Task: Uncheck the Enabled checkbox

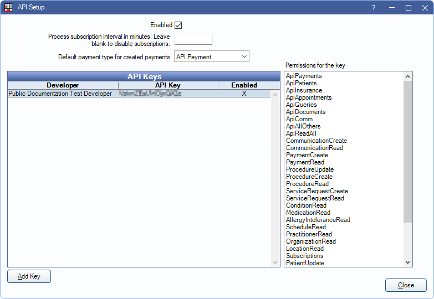Action: [178, 25]
